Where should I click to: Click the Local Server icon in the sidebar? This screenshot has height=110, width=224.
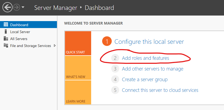coord(6,32)
